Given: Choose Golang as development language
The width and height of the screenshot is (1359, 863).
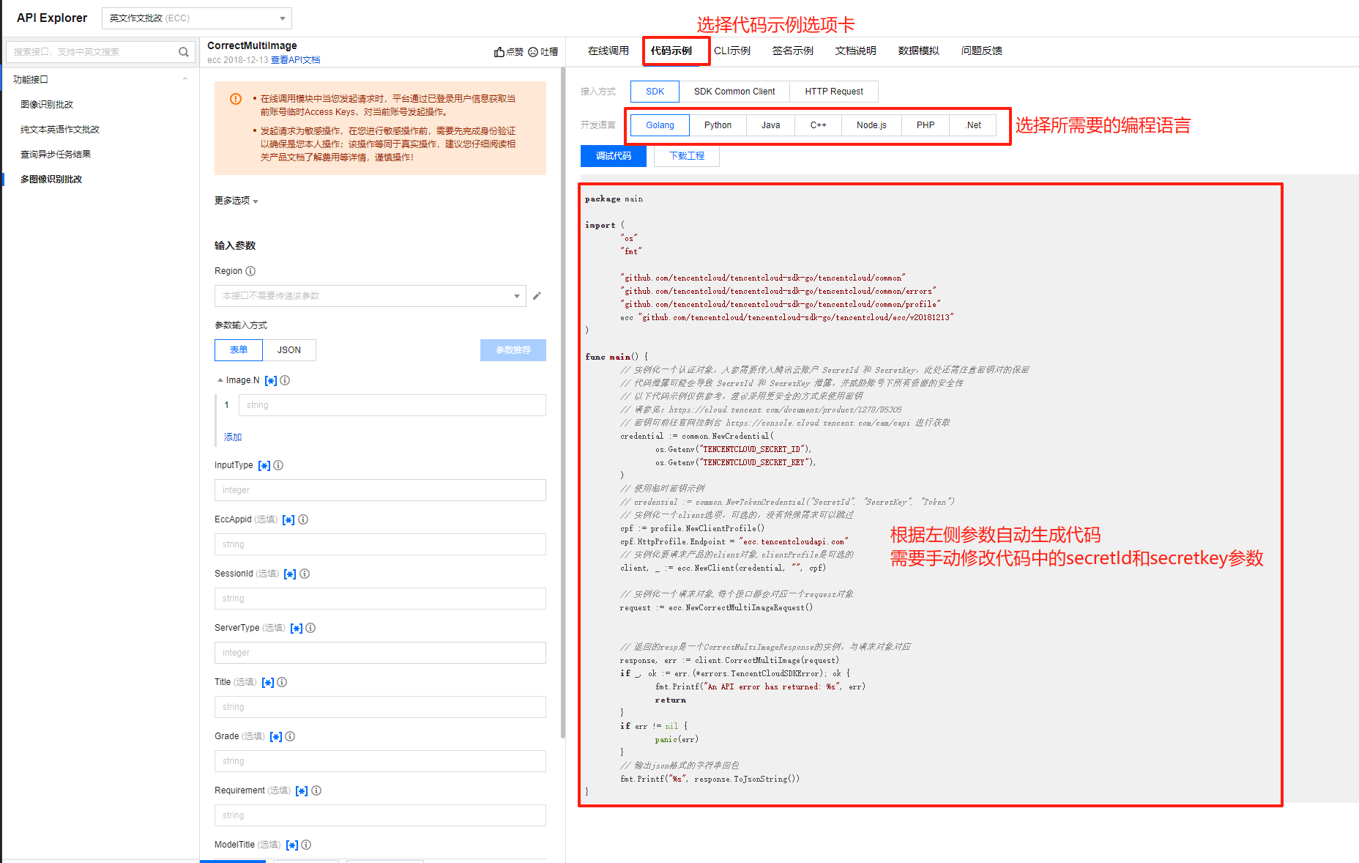Looking at the screenshot, I should point(660,125).
